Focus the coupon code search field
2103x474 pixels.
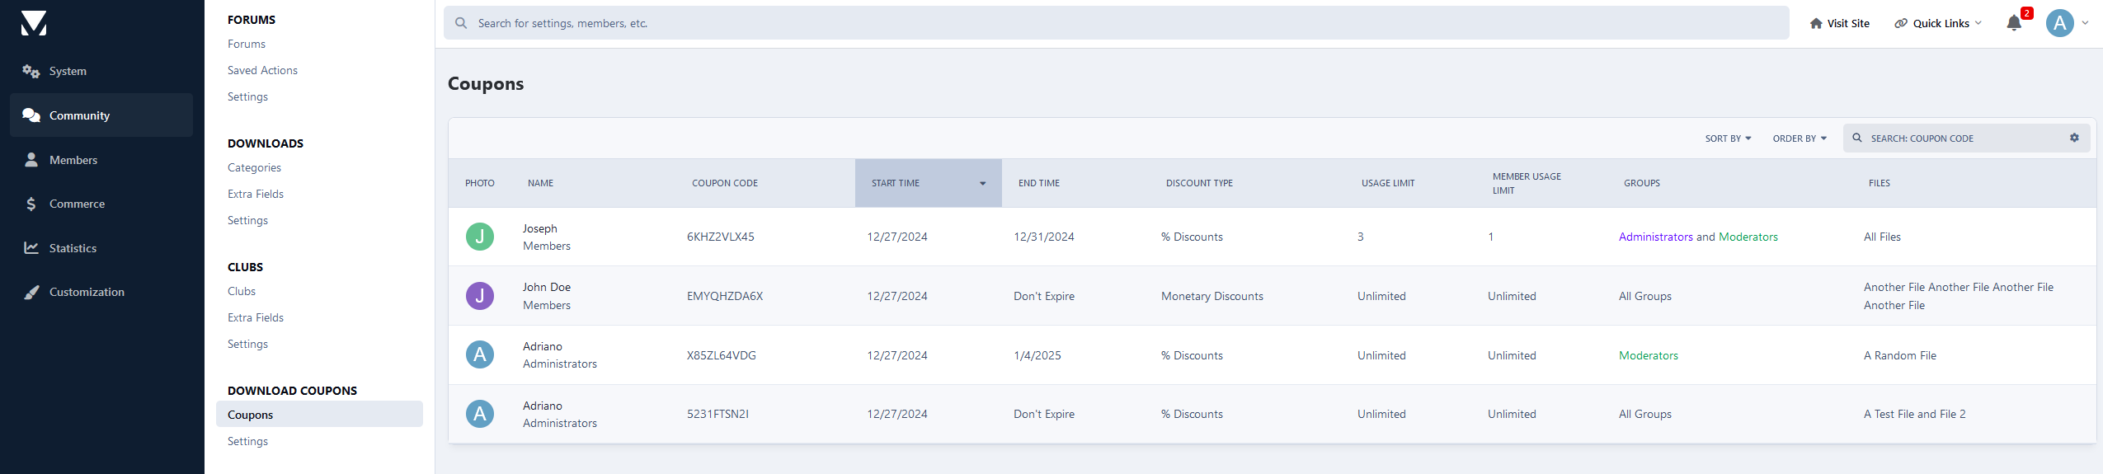click(1966, 138)
